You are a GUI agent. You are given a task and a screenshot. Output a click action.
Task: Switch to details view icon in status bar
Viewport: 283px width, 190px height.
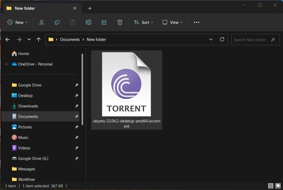coord(271,186)
